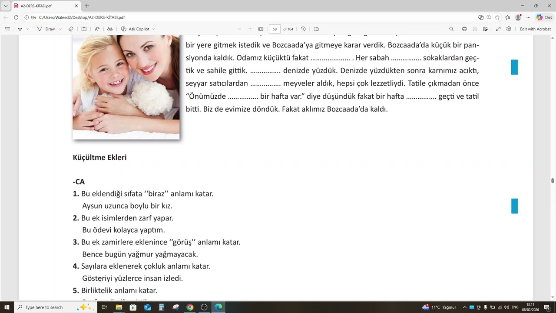Open the Windows Start menu
556x313 pixels.
[7, 307]
